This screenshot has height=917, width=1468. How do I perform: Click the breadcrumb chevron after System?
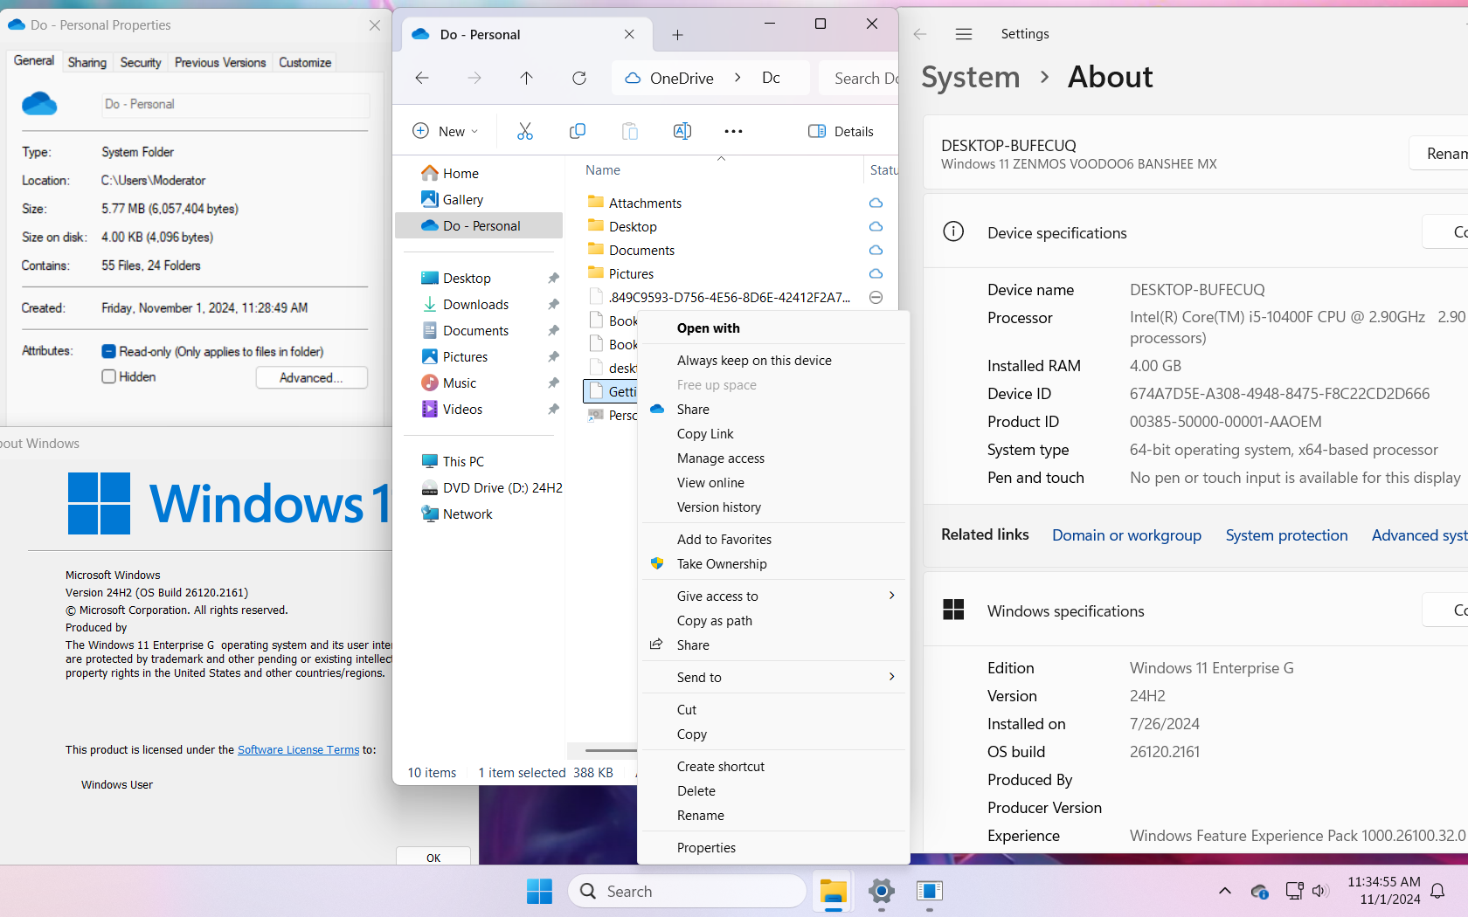click(x=1044, y=77)
